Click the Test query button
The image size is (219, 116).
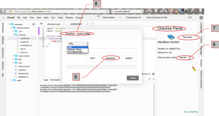click(187, 37)
